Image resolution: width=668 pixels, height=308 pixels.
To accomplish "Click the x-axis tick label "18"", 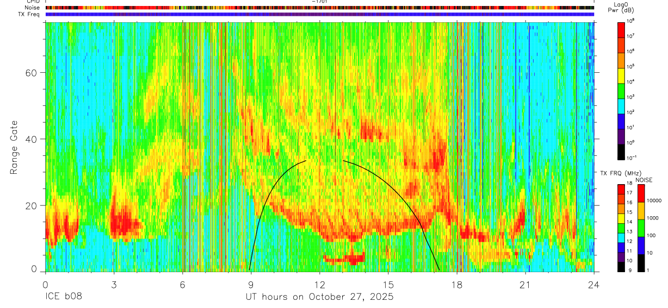I will (x=457, y=285).
